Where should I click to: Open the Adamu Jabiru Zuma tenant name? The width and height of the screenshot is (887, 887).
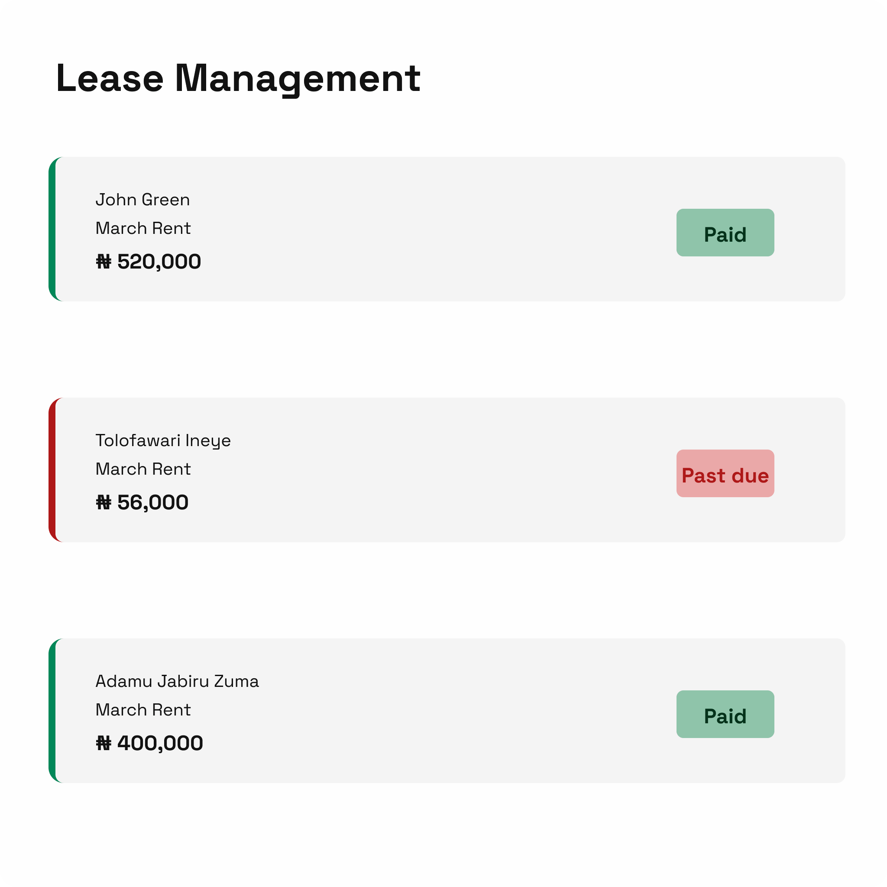click(x=177, y=681)
